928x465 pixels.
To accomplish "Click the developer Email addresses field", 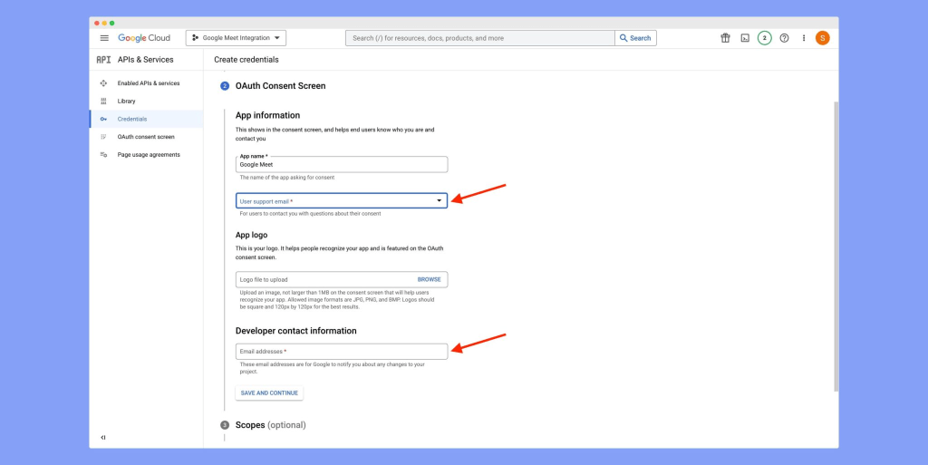I will (342, 352).
